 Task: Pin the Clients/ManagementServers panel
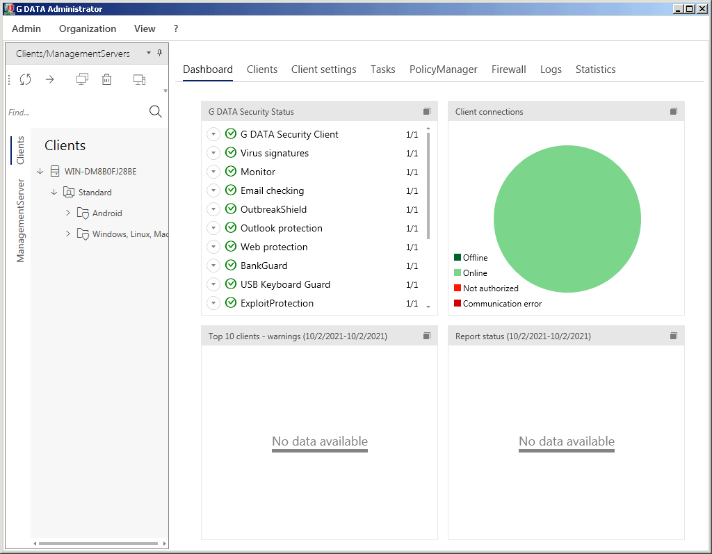pos(159,53)
